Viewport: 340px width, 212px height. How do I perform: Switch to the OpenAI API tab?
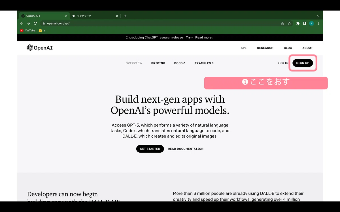[44, 16]
